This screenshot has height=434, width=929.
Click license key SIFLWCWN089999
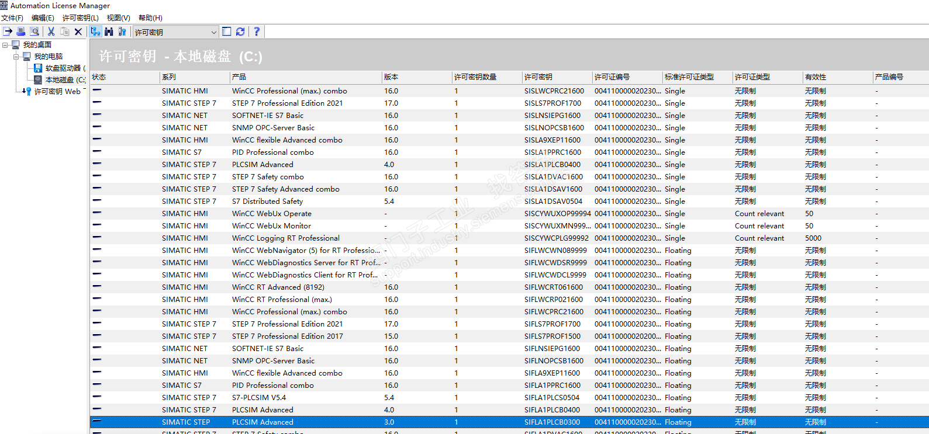click(555, 251)
